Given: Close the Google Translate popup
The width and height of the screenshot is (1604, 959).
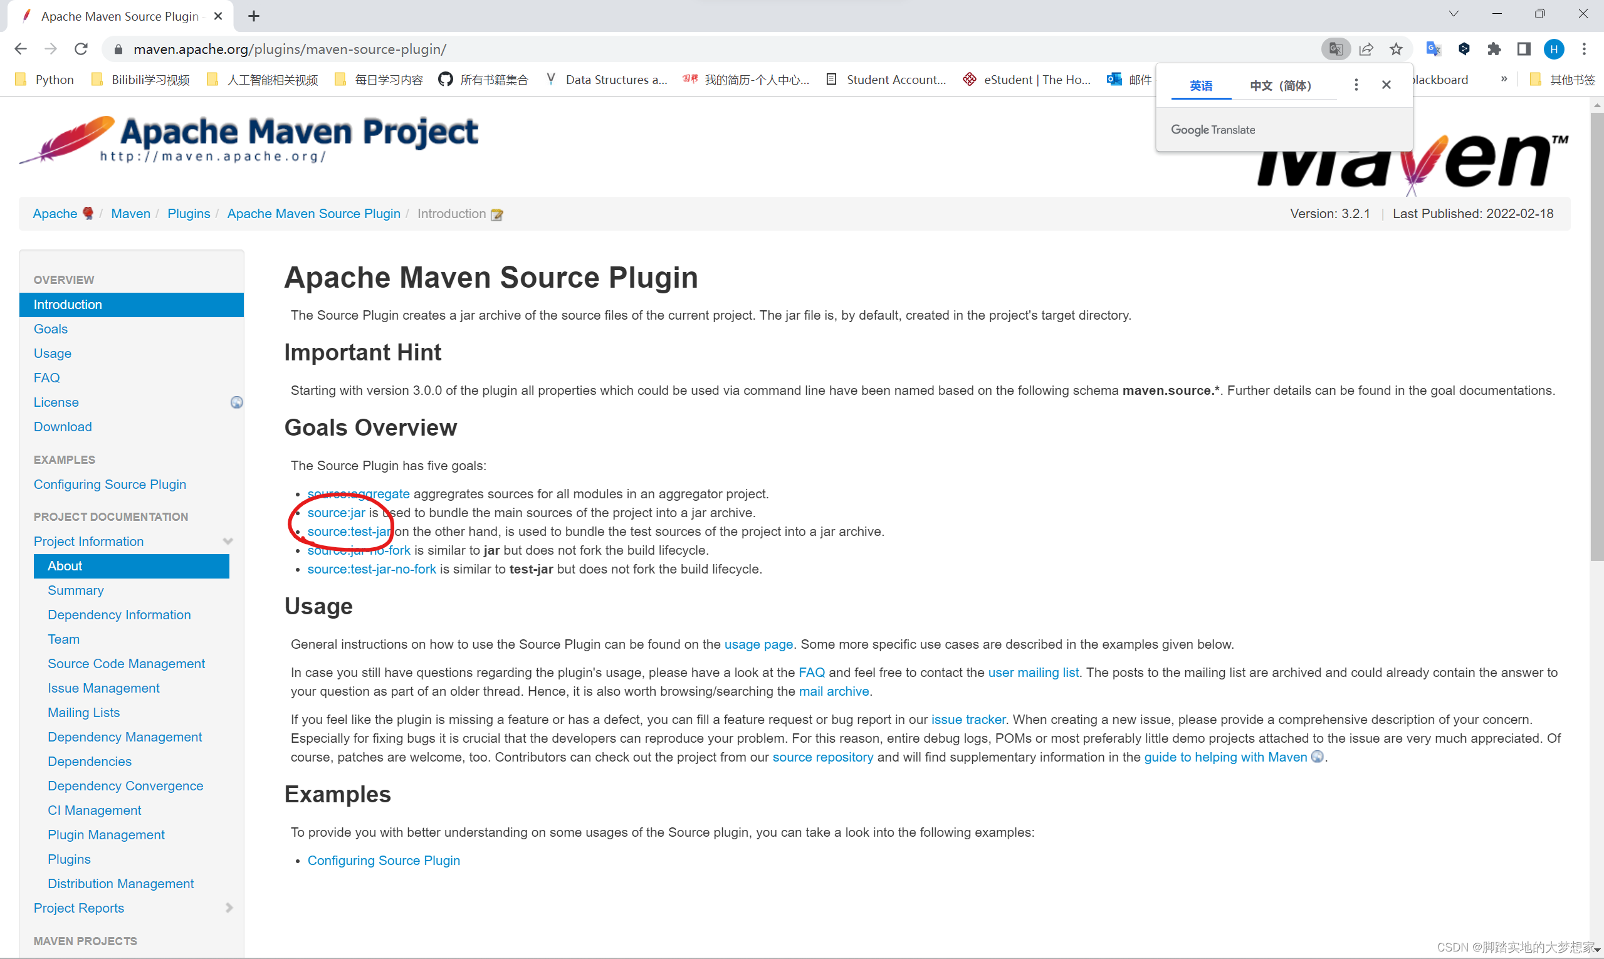Looking at the screenshot, I should [x=1386, y=85].
